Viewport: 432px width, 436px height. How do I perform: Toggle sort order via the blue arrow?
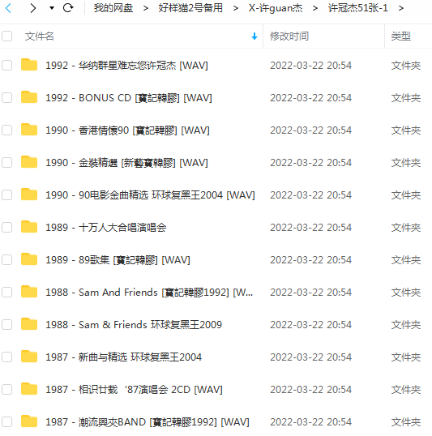(x=254, y=36)
